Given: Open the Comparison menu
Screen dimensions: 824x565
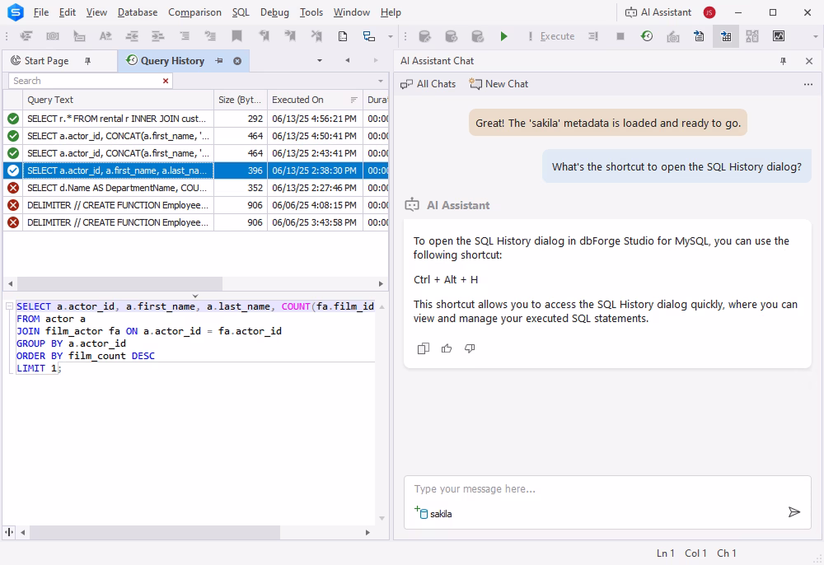Looking at the screenshot, I should coord(194,12).
